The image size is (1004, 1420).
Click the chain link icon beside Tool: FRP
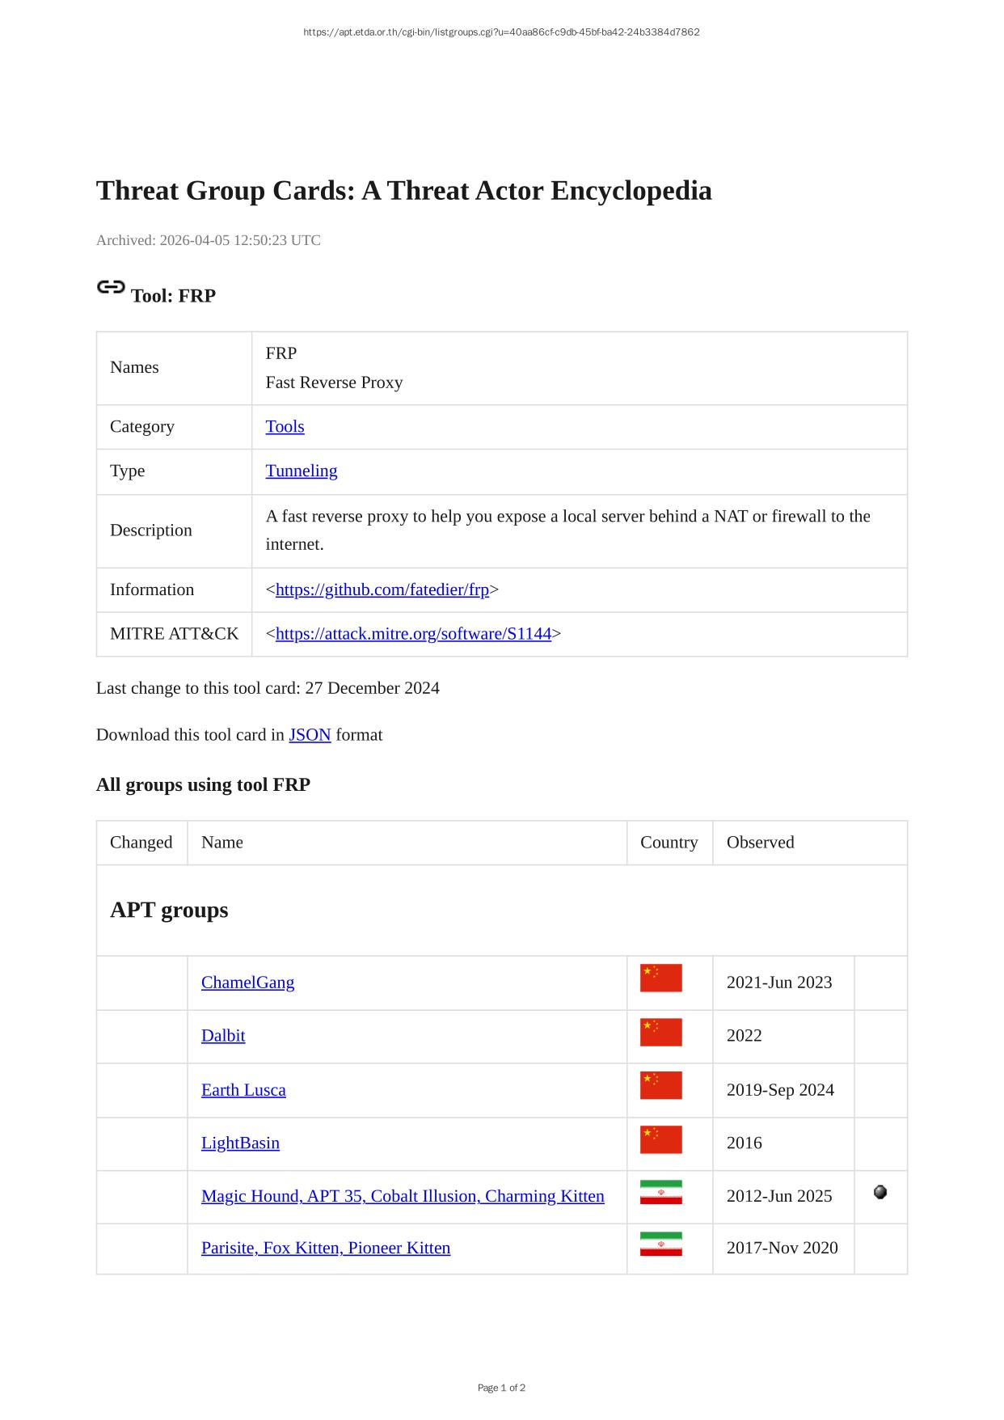(x=111, y=287)
